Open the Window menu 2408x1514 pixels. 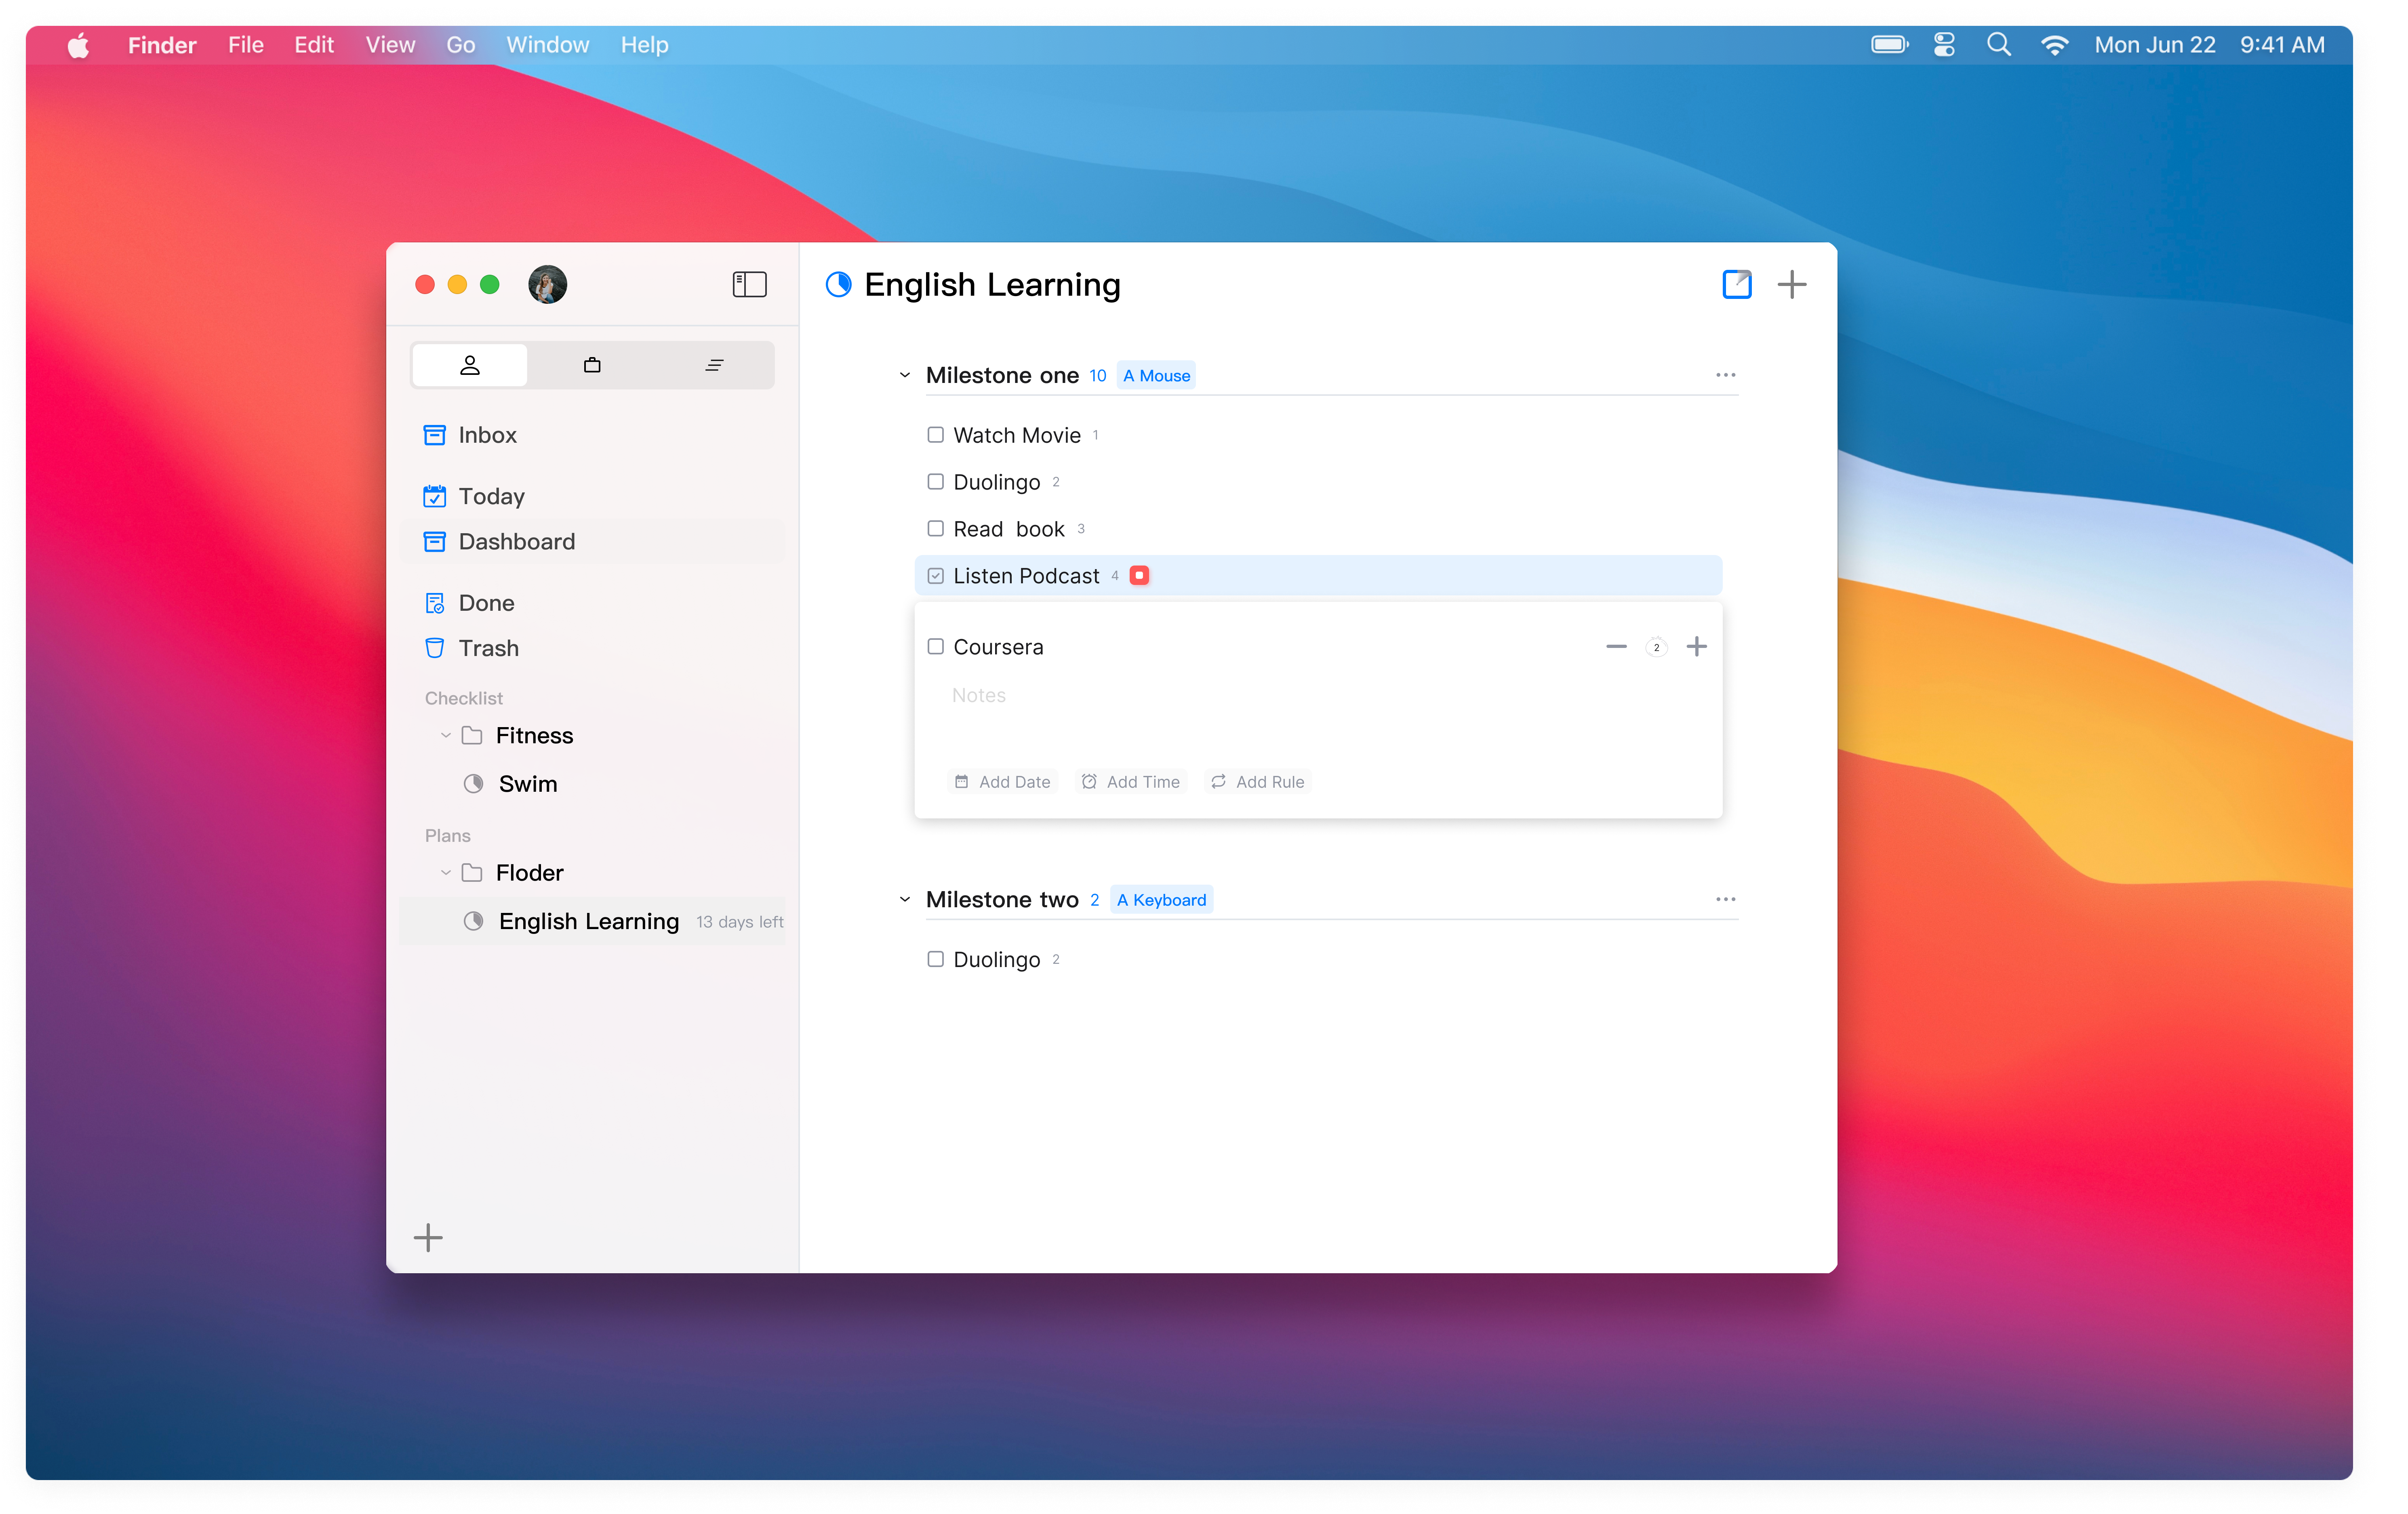click(x=548, y=45)
